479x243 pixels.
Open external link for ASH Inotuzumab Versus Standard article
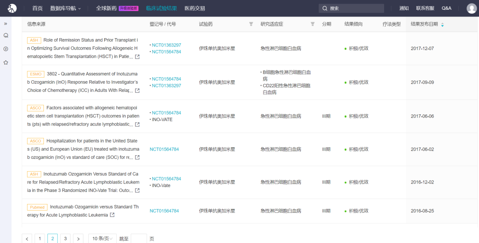point(137,191)
